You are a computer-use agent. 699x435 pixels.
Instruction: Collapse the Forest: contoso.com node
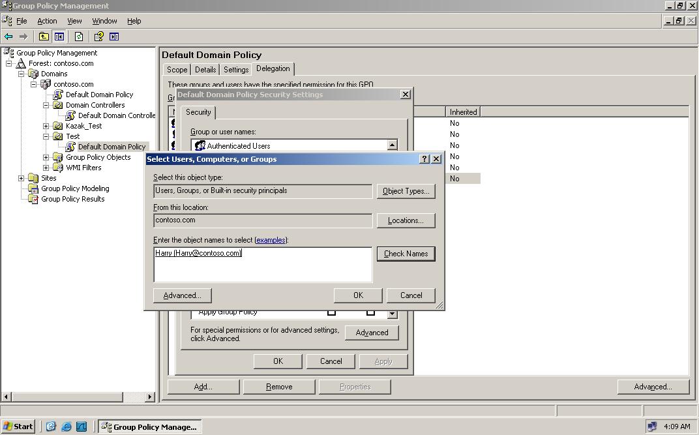[x=8, y=63]
